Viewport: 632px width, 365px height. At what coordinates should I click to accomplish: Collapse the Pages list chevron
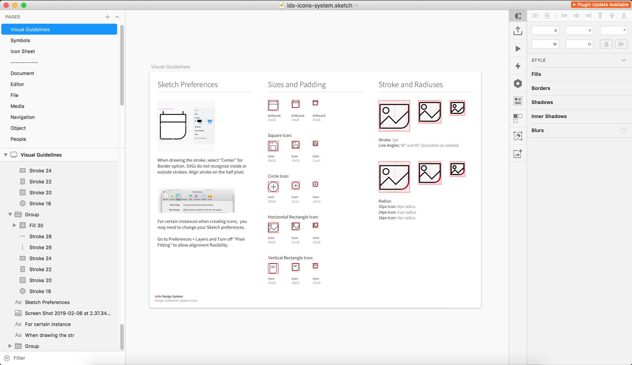(x=117, y=17)
